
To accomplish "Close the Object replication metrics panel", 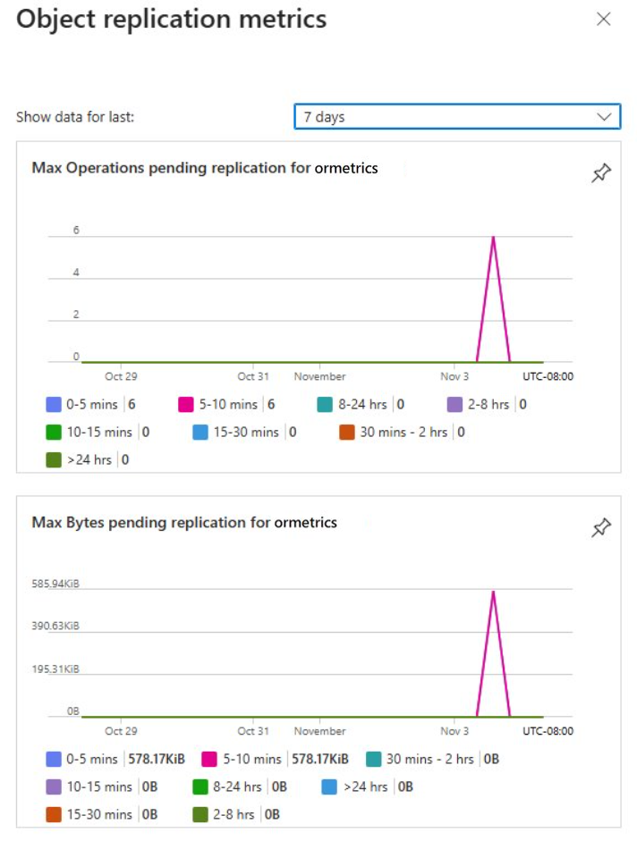I will coord(604,19).
